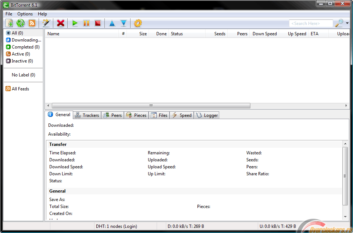353x233 pixels.
Task: Click the BitTorrent title bar icon
Action: [x=6, y=5]
